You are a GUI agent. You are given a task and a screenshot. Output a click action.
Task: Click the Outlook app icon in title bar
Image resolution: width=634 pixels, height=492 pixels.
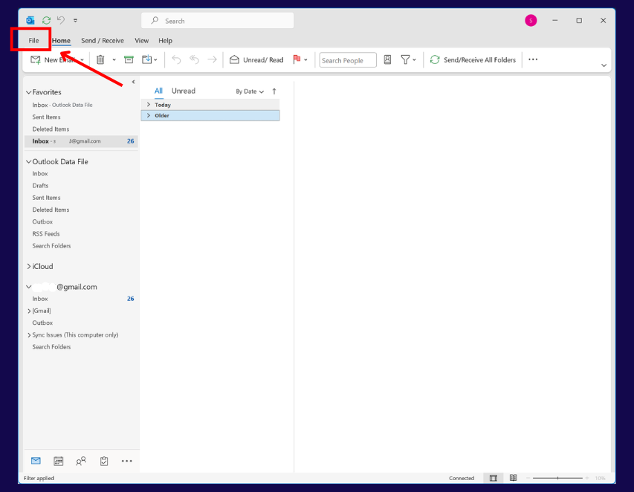[x=30, y=20]
